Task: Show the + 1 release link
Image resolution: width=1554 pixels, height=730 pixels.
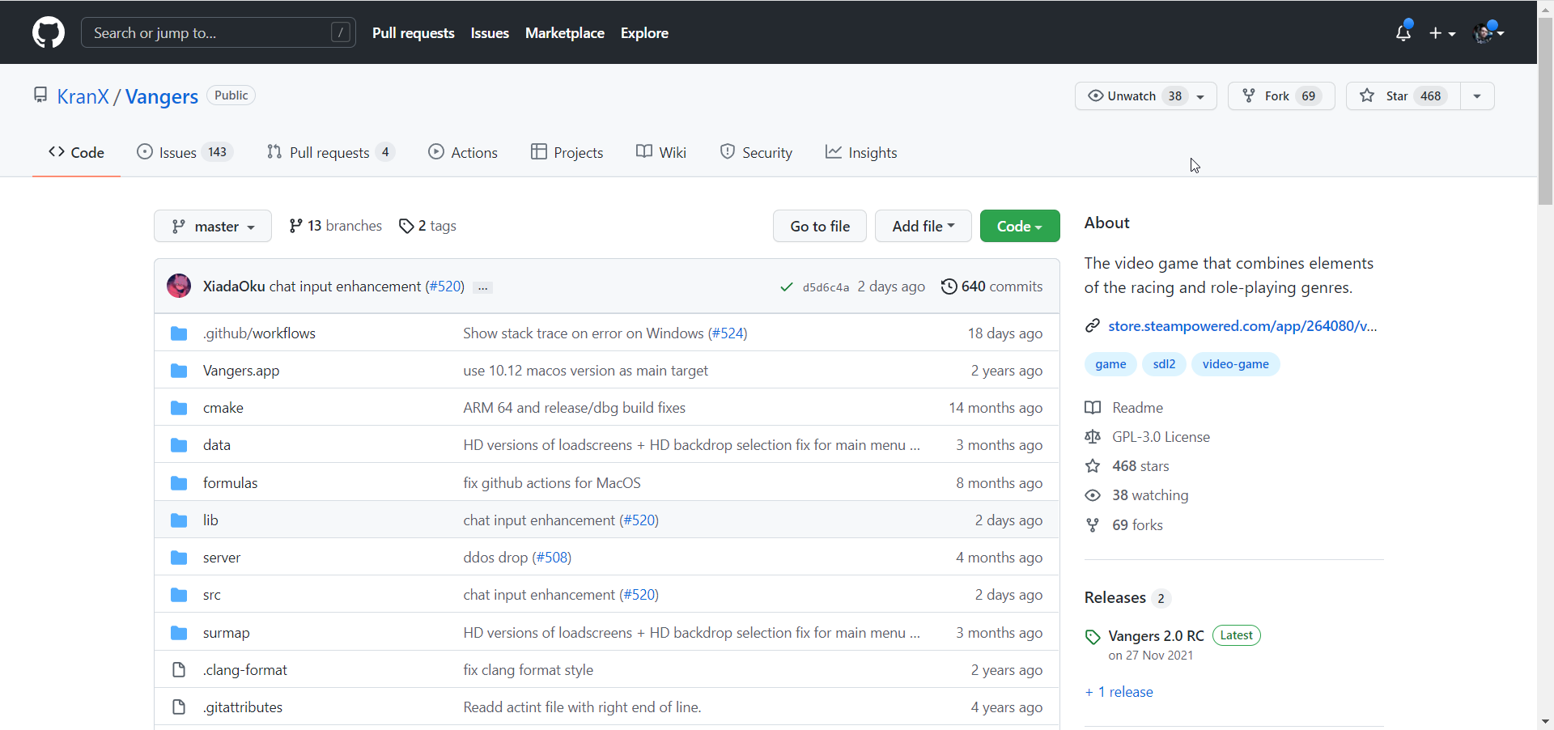Action: (1119, 691)
